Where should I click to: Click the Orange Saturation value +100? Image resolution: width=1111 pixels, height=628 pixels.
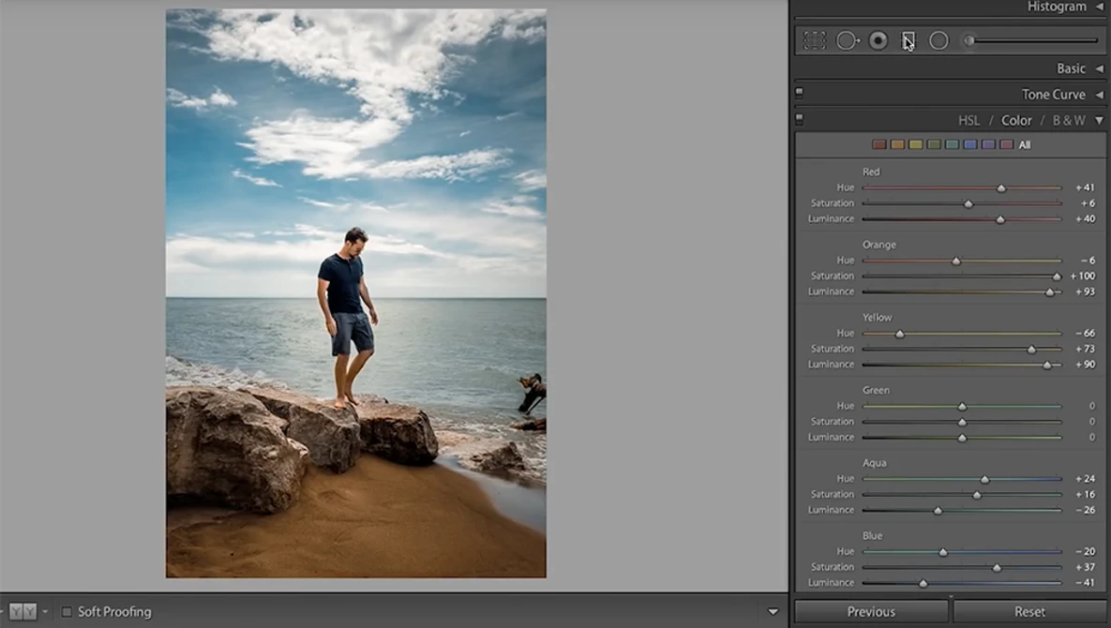pos(1083,277)
